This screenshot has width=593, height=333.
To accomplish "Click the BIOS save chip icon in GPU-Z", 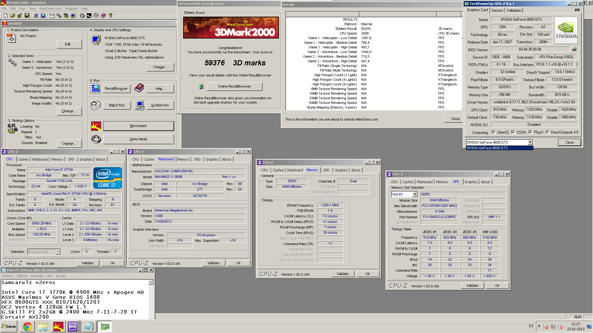I will click(x=574, y=49).
